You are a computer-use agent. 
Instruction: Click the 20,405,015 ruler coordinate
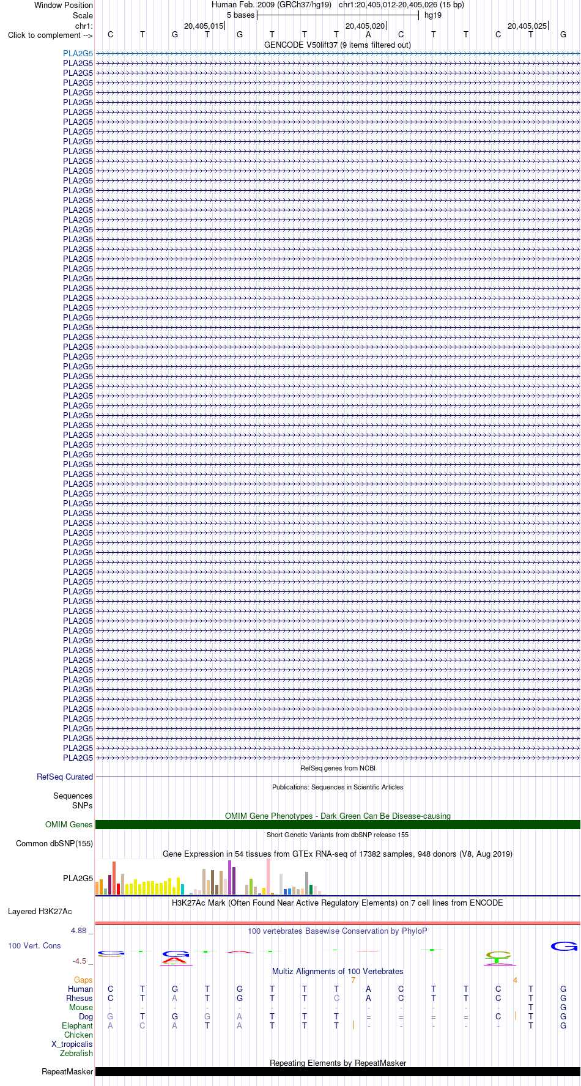coord(204,26)
